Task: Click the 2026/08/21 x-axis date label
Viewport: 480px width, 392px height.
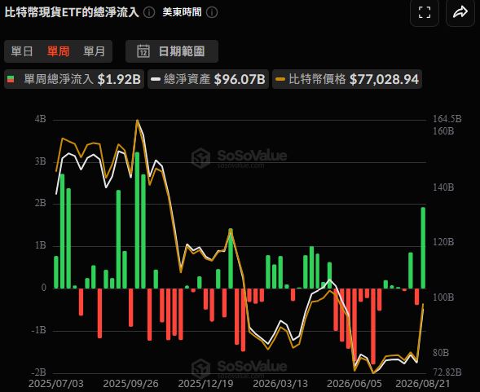Action: tap(423, 384)
